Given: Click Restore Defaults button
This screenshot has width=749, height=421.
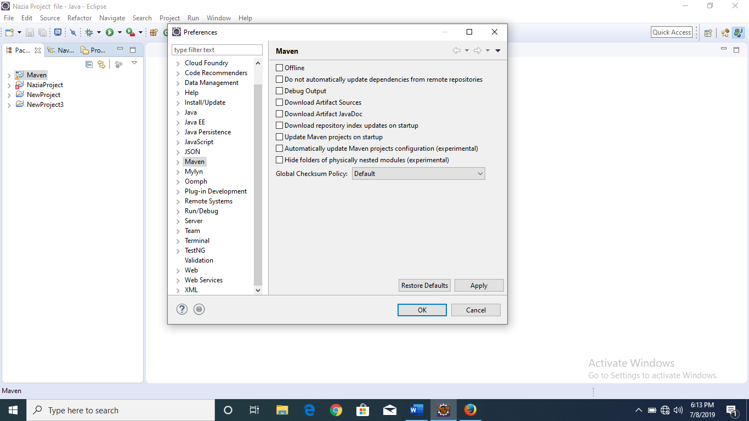Looking at the screenshot, I should [x=425, y=286].
